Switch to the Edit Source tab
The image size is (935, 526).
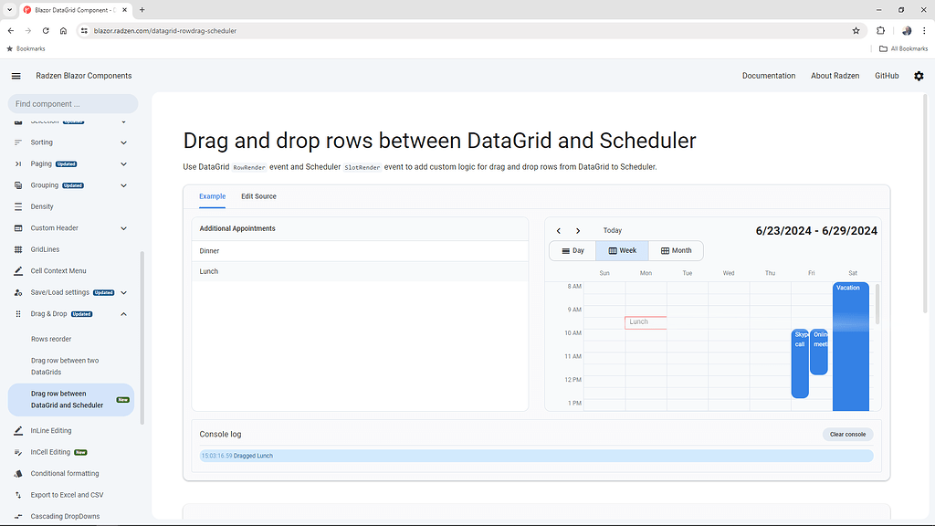coord(258,196)
